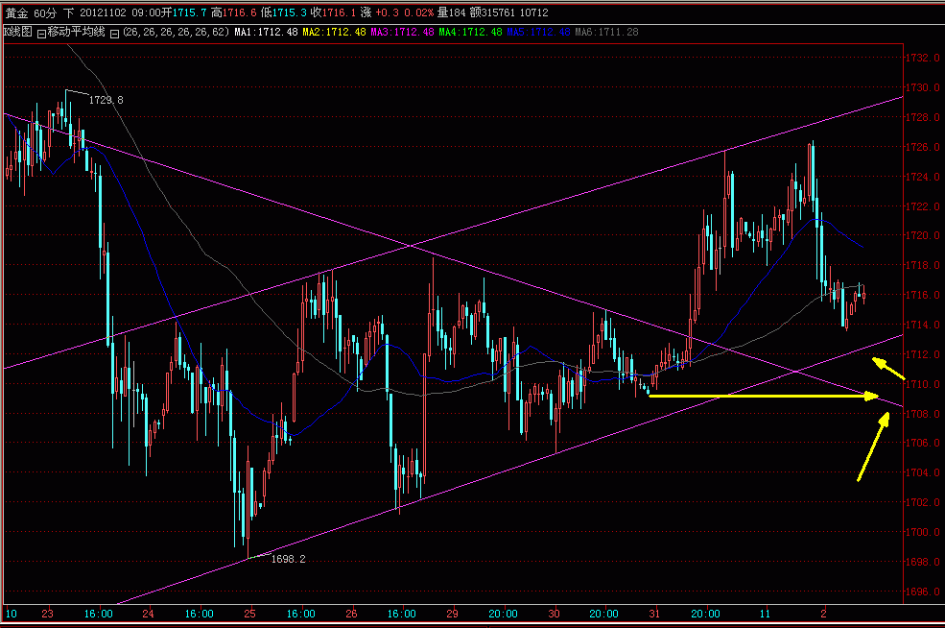Click the close price 1716.1

pos(340,12)
